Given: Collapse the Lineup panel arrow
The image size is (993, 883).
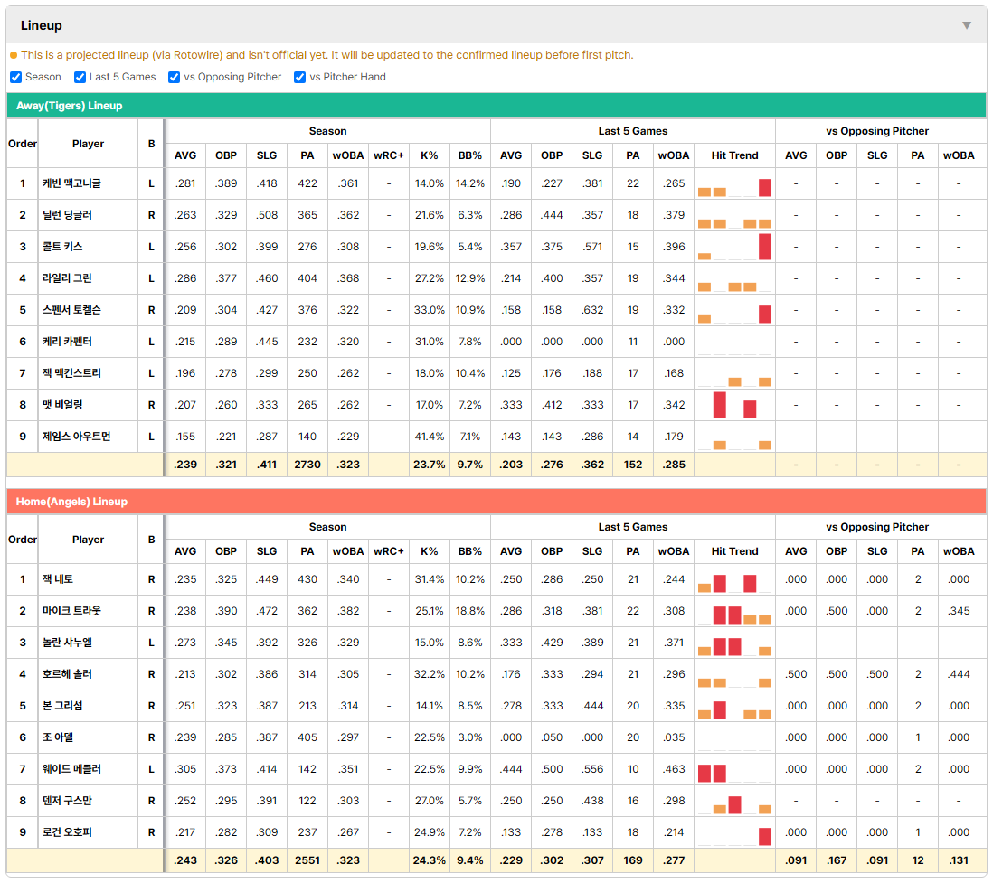Looking at the screenshot, I should click(967, 25).
